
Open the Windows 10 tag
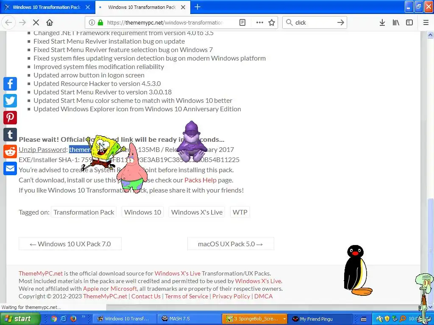coord(142,212)
